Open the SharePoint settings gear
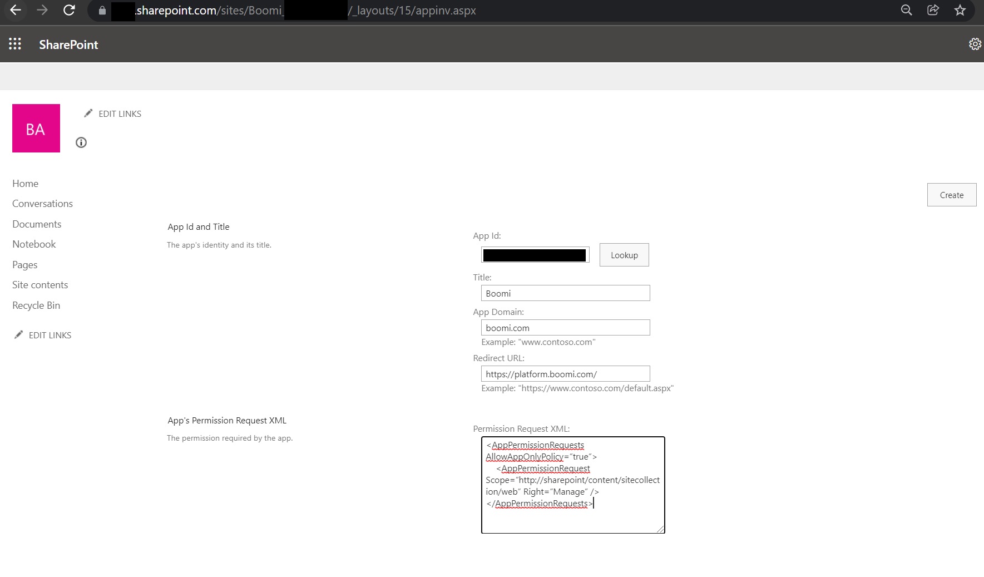984x577 pixels. click(975, 43)
